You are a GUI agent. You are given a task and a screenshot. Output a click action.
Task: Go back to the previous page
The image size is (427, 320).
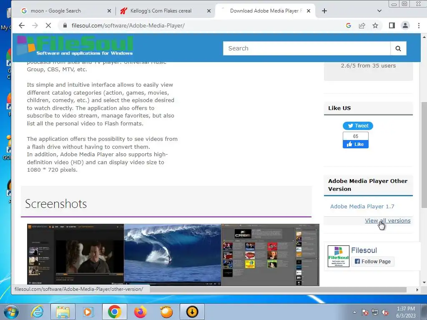click(22, 25)
